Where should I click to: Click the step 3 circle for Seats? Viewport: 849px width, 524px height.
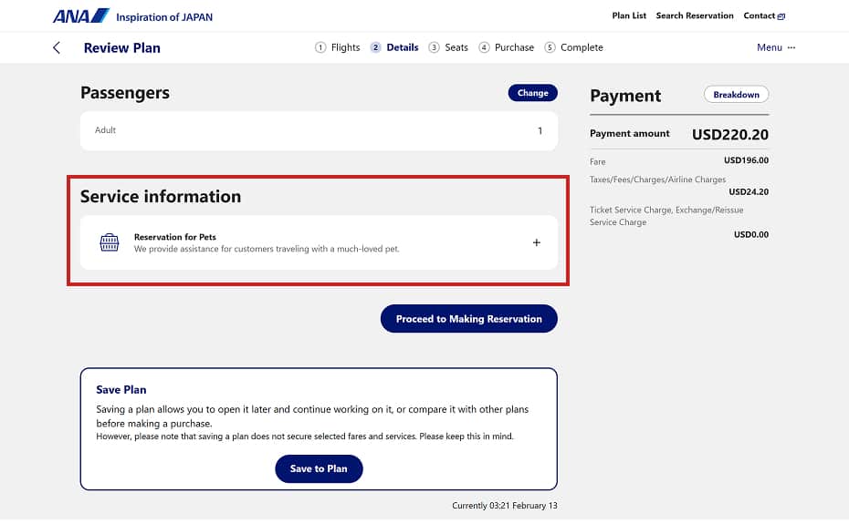[435, 47]
